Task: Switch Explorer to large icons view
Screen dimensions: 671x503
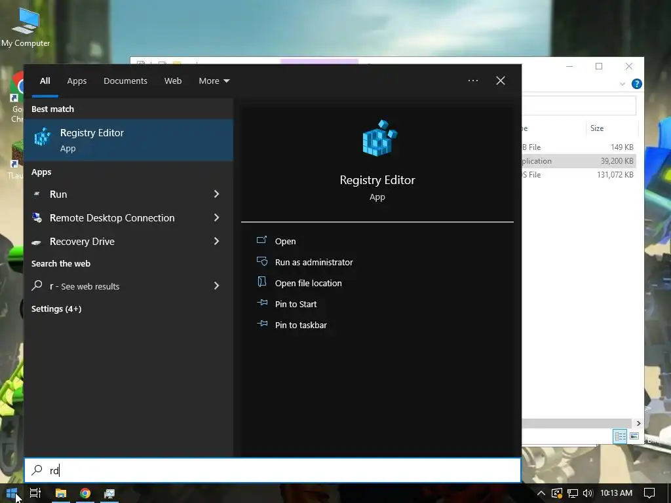Action: [x=634, y=436]
